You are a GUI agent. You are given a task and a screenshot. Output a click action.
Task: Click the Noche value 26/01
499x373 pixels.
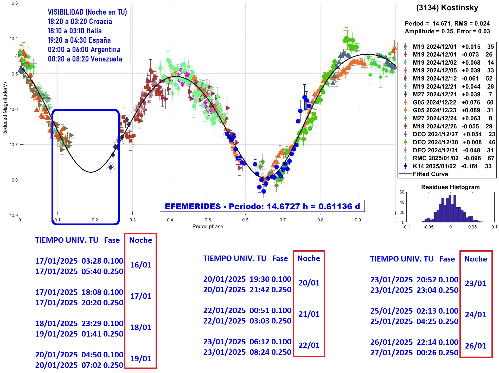pyautogui.click(x=476, y=346)
